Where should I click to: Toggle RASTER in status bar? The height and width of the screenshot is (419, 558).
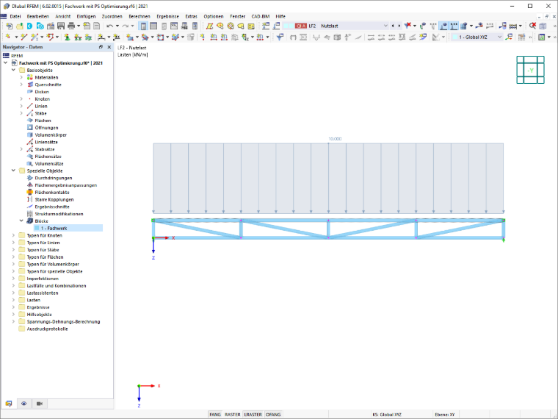coord(233,415)
